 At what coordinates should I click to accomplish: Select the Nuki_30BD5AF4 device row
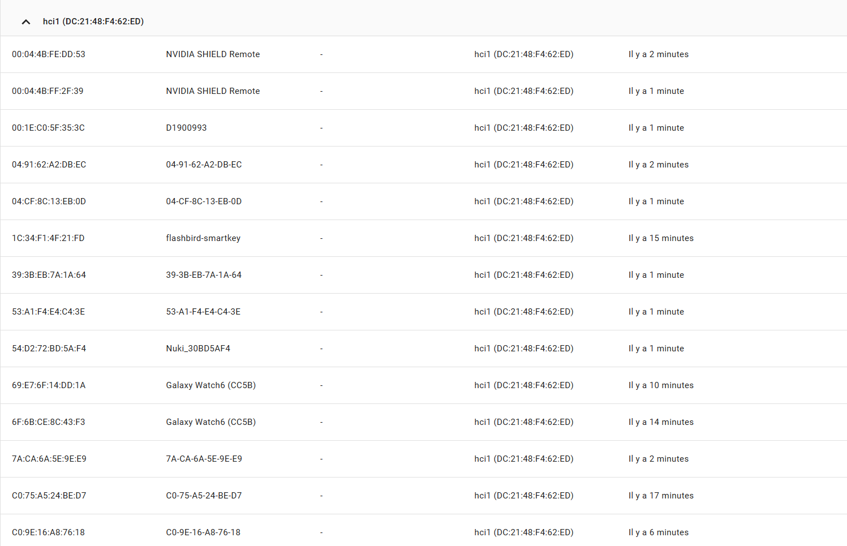click(x=423, y=349)
